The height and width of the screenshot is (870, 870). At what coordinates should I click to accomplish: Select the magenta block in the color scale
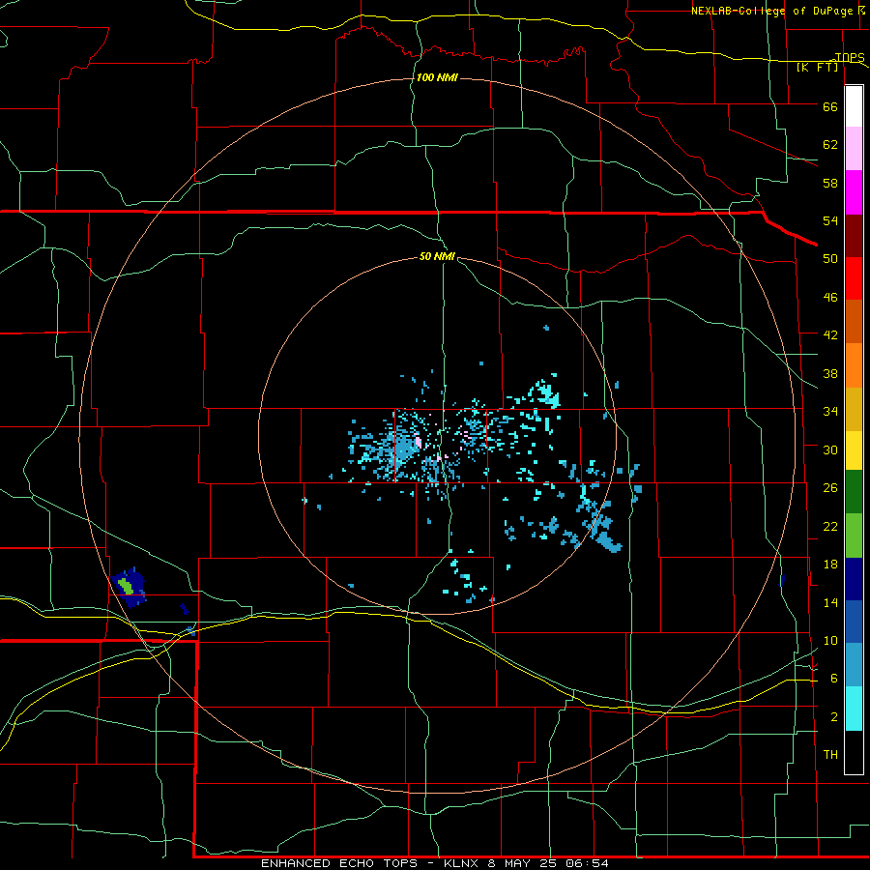pos(854,192)
